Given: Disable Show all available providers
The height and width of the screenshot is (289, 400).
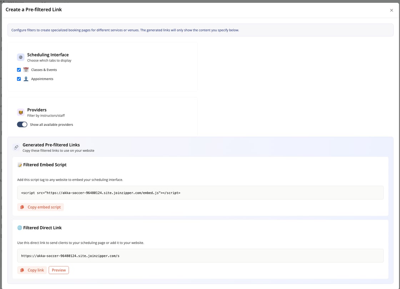Looking at the screenshot, I should 22,124.
